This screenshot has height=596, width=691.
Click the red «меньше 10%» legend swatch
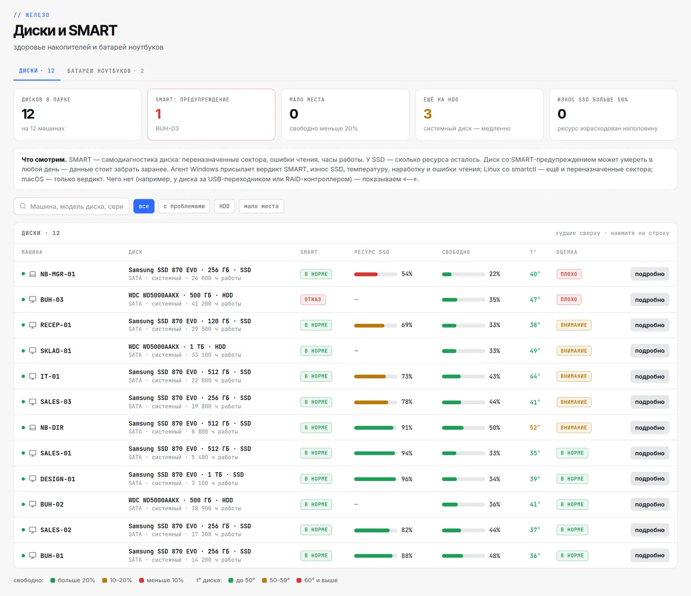point(142,580)
